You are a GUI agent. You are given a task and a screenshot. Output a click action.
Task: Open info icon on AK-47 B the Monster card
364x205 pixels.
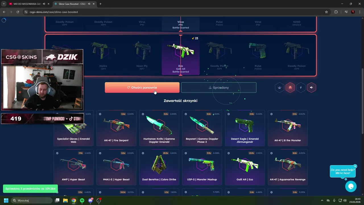(271, 114)
